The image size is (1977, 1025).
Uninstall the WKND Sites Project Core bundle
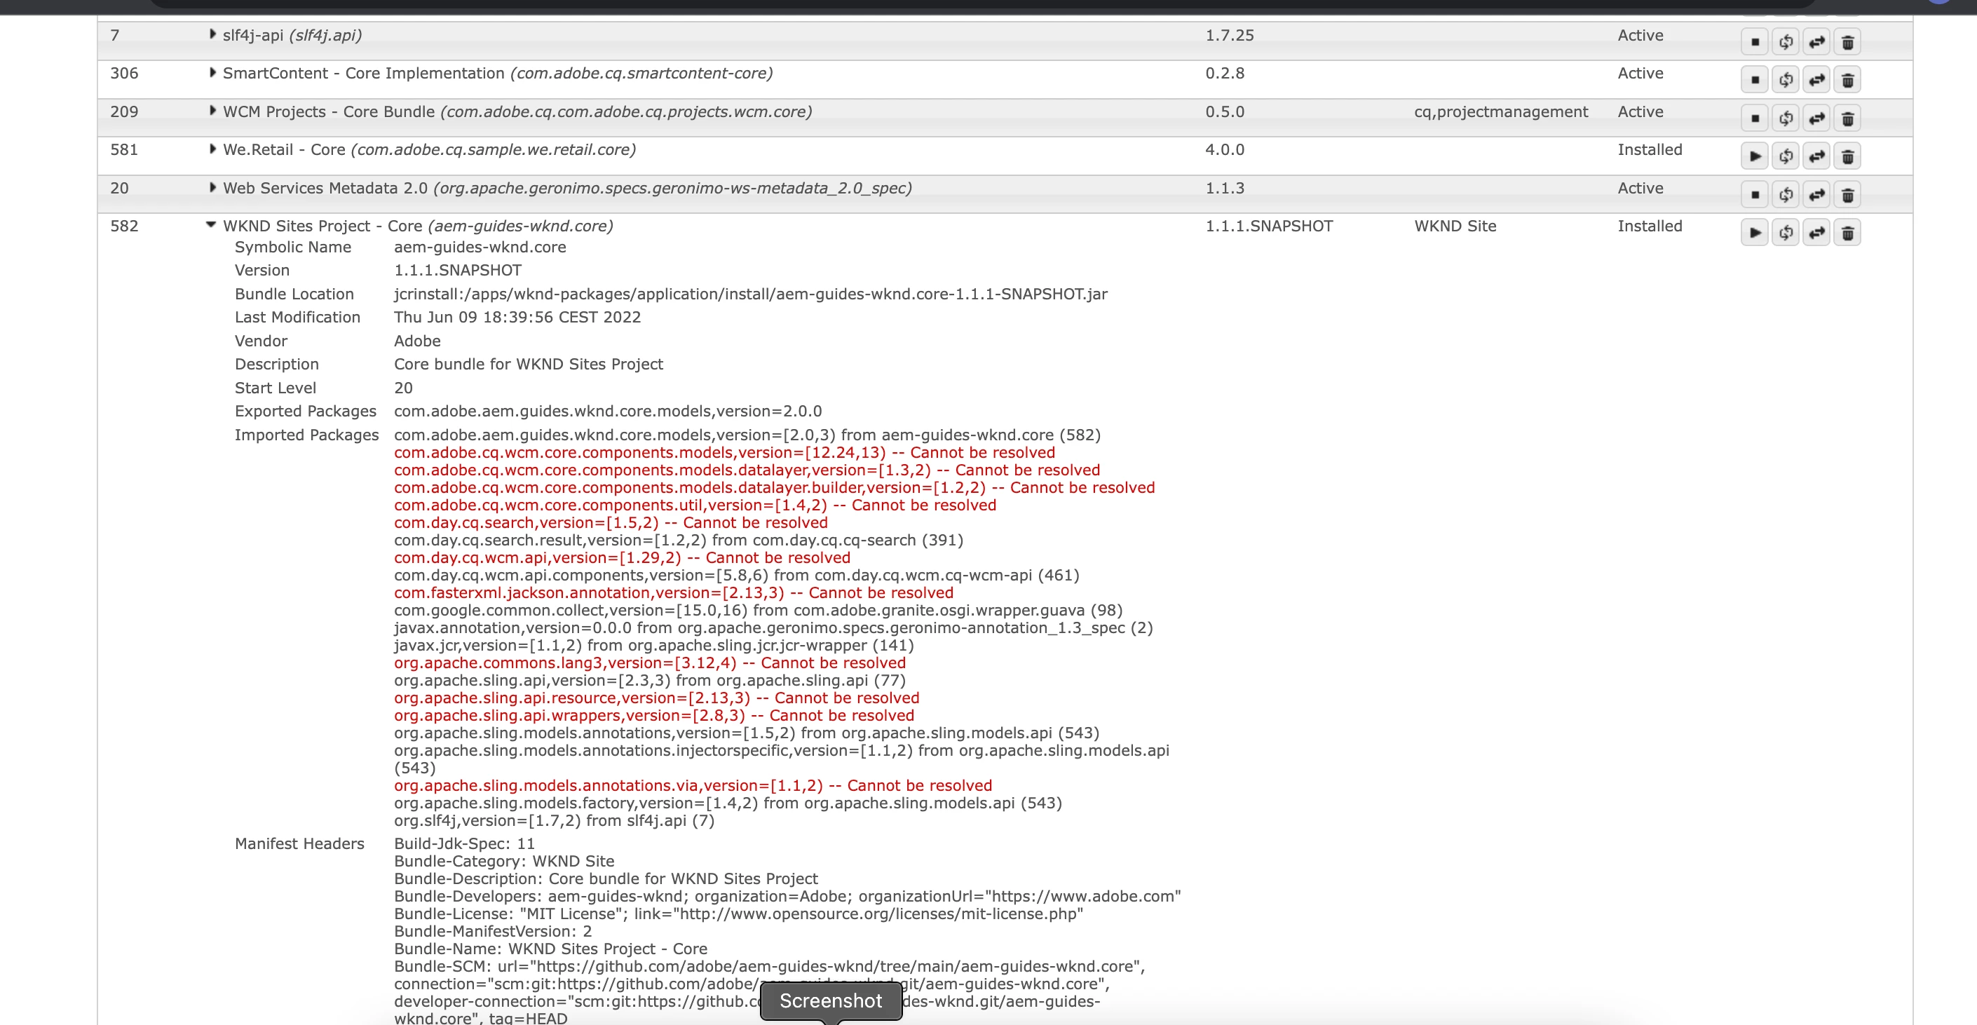click(1848, 233)
